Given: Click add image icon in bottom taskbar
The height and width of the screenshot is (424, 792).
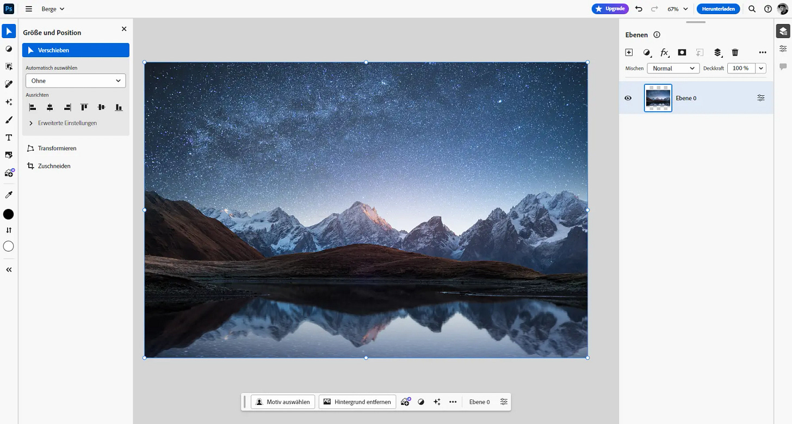Looking at the screenshot, I should coord(405,402).
